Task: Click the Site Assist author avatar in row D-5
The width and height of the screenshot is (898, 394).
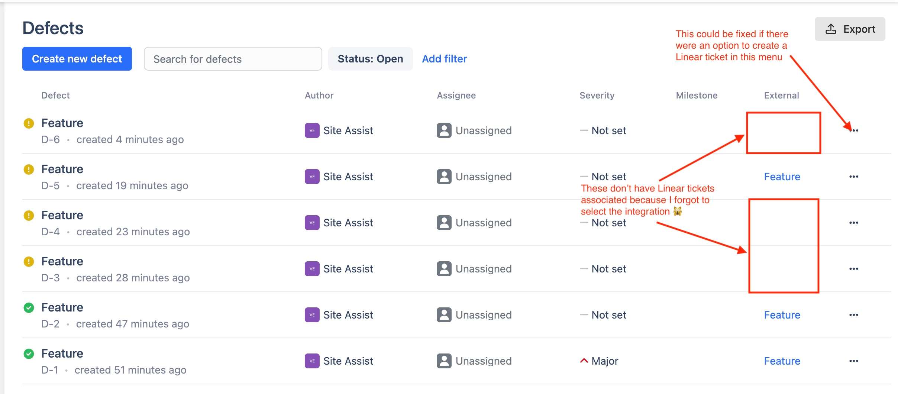Action: (312, 177)
